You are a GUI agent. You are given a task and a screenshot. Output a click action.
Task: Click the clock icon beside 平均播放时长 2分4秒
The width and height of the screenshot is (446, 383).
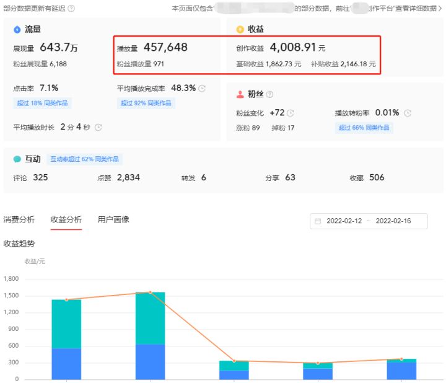(x=98, y=128)
